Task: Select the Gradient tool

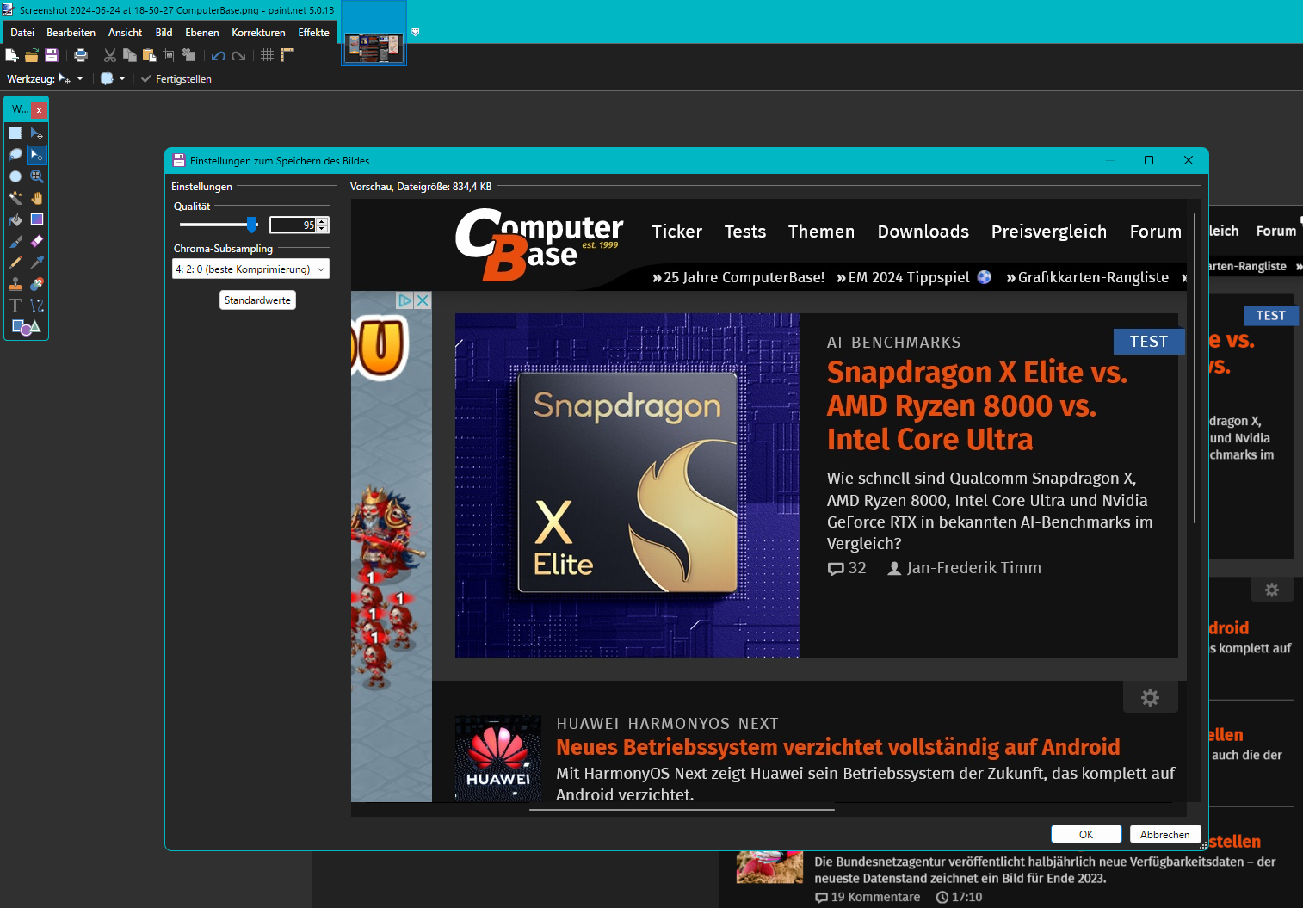Action: pos(37,219)
